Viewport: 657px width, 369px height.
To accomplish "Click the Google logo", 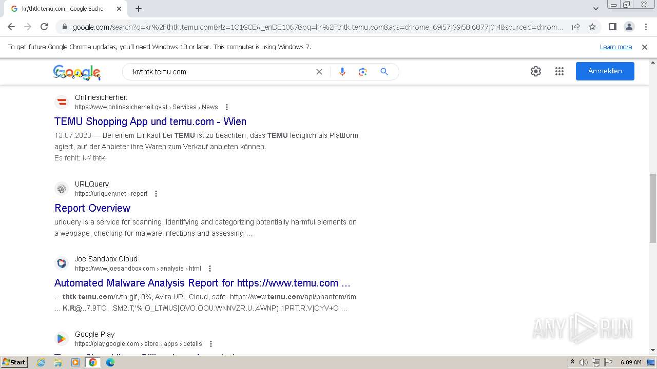I will click(x=77, y=72).
